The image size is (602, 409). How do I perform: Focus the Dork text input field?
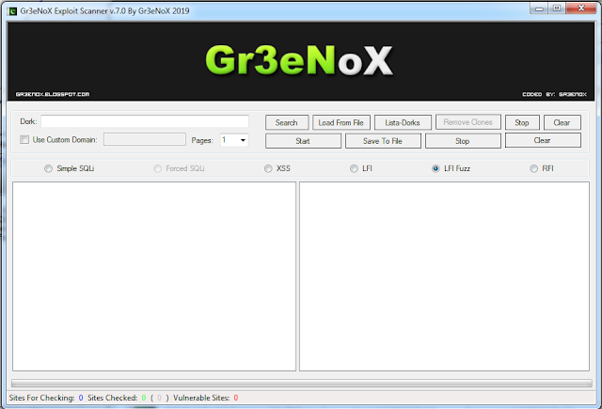click(x=144, y=122)
